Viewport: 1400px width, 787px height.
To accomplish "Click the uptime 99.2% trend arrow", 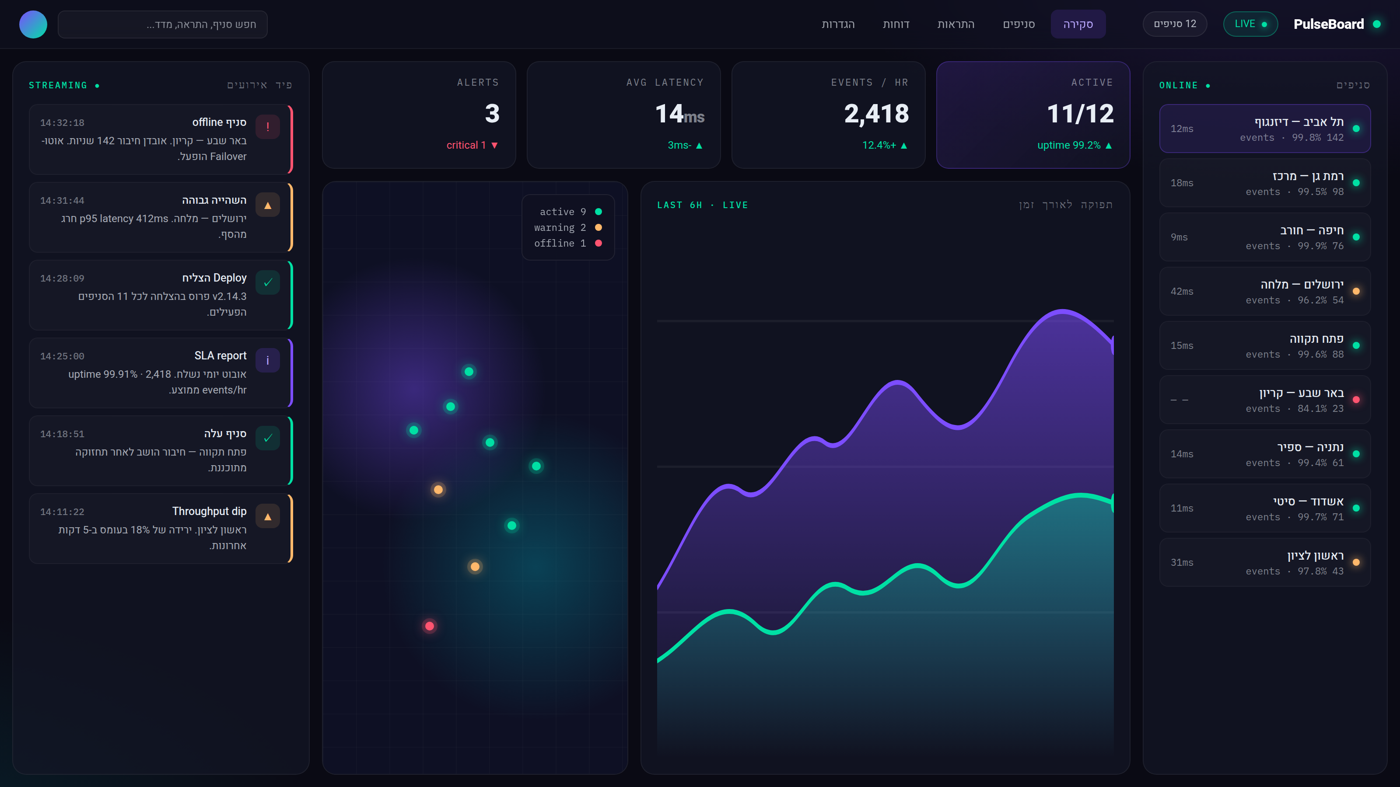I will point(1109,146).
